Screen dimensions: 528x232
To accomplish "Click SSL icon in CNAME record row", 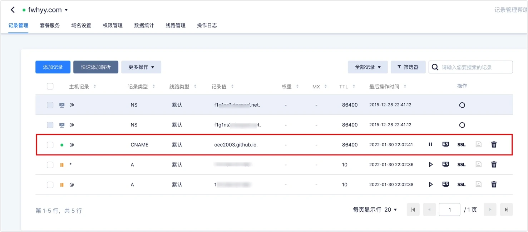I will pos(462,145).
